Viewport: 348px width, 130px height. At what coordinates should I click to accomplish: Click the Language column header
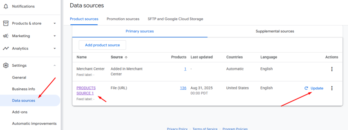tap(269, 57)
